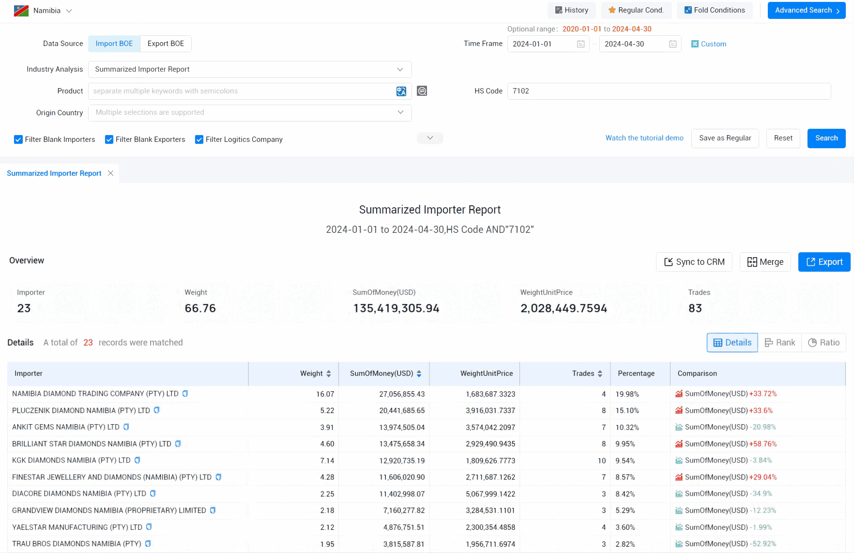
Task: Copy TRAU BROS DIAMONDS NAMIBIA name
Action: coord(148,544)
